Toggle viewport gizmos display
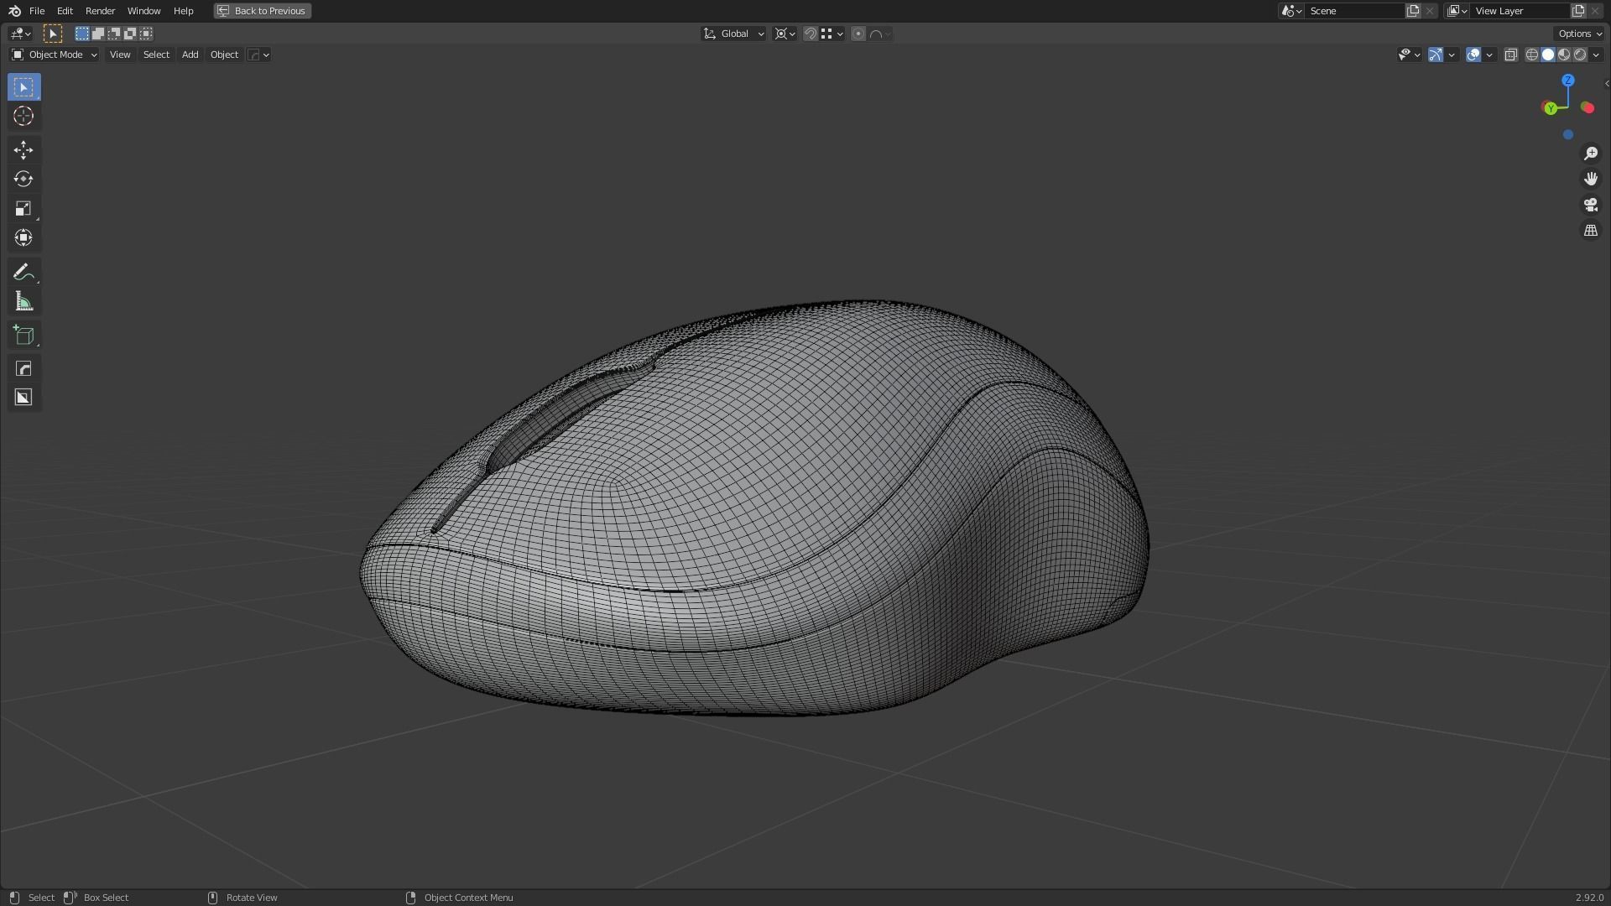1611x906 pixels. click(x=1436, y=55)
